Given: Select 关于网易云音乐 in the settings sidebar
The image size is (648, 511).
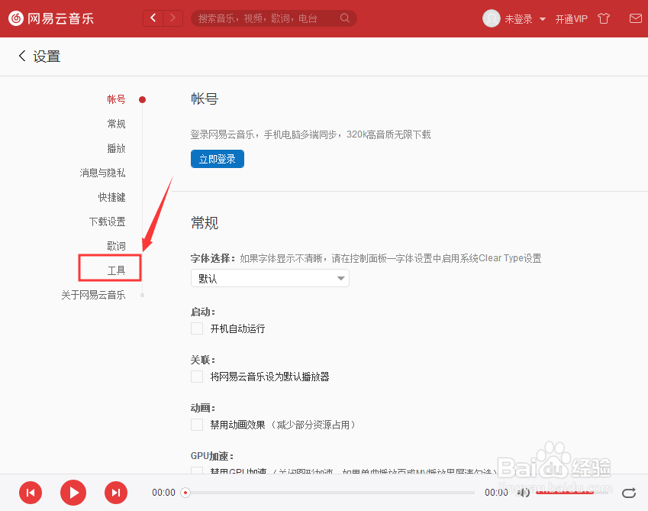Looking at the screenshot, I should 93,294.
